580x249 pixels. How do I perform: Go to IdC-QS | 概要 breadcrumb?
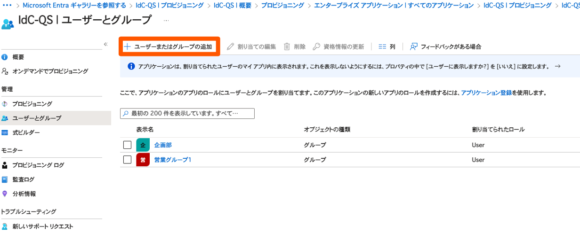[x=233, y=6]
